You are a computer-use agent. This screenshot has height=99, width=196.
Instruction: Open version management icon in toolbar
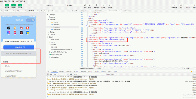[x=174, y=5]
